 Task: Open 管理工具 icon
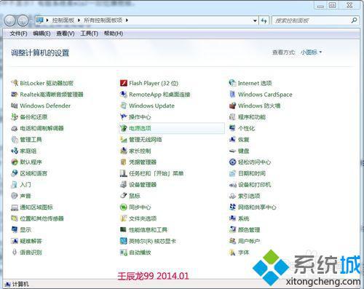[15, 140]
